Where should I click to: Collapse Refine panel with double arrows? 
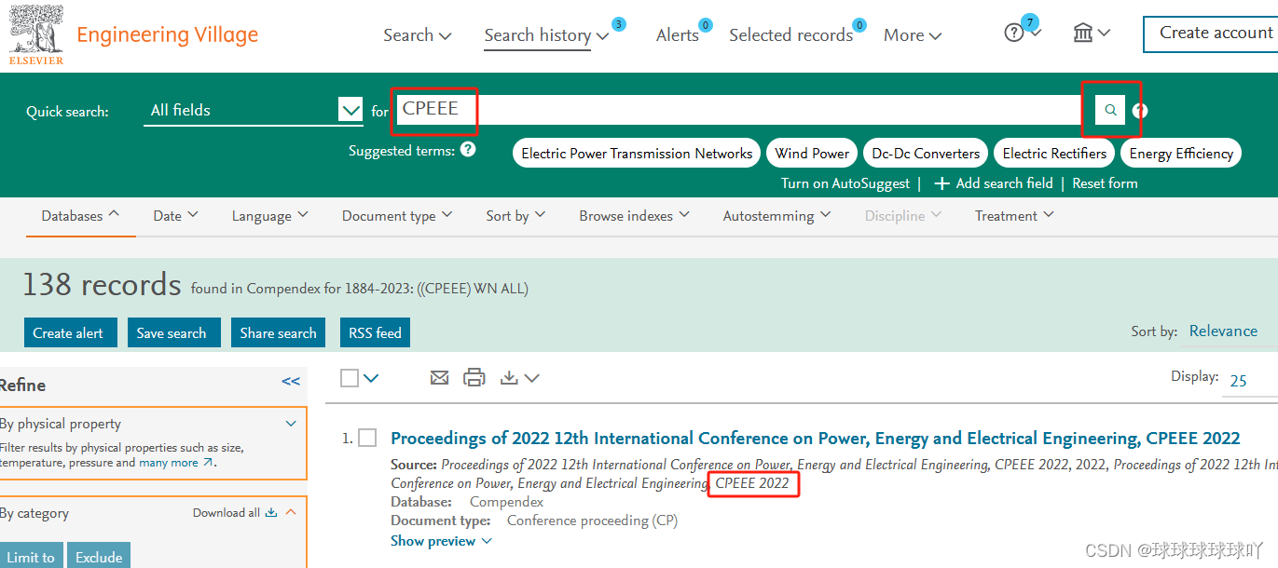(291, 381)
